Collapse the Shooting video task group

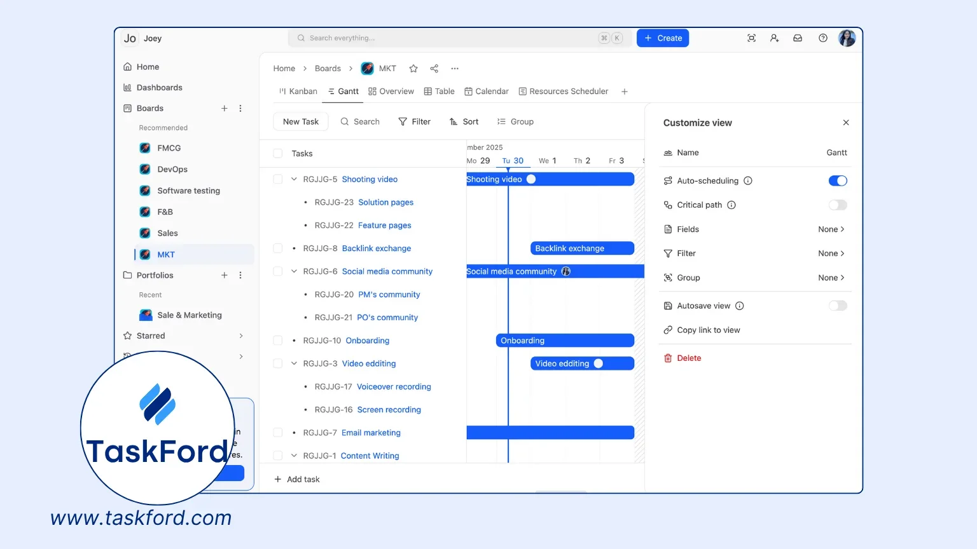(x=294, y=179)
